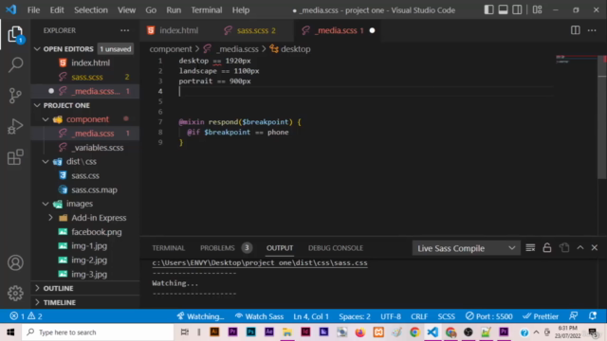Close the bottom panel

tap(595, 248)
